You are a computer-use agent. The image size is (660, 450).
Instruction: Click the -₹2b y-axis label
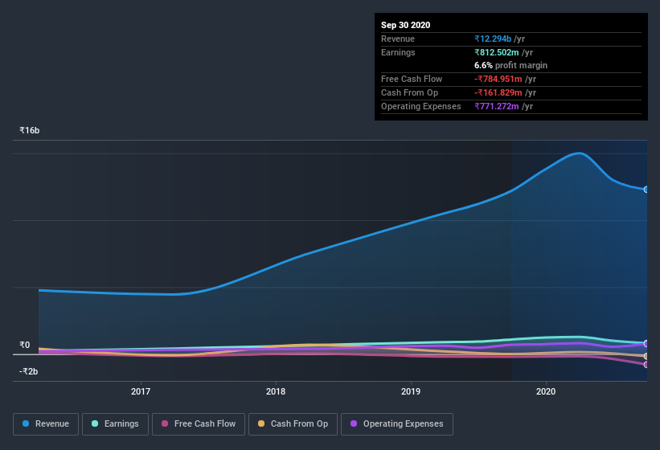tap(29, 371)
